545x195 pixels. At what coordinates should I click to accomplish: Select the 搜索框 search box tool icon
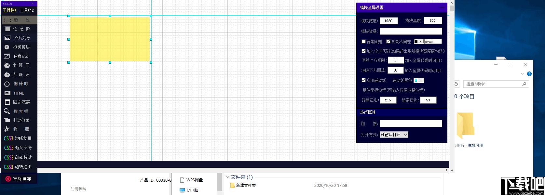7,111
